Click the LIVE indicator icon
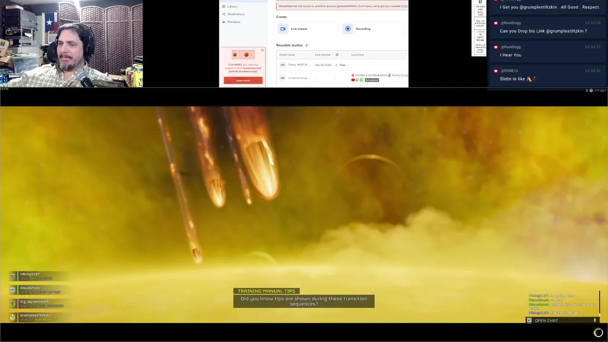Screen dimensions: 608x342 591,90
